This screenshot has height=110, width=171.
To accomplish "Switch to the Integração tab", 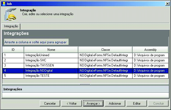I will tap(11, 26).
